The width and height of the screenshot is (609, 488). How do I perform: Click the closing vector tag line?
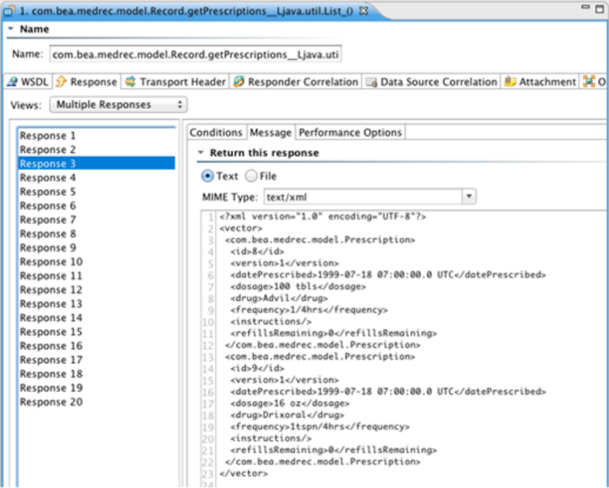pos(243,473)
